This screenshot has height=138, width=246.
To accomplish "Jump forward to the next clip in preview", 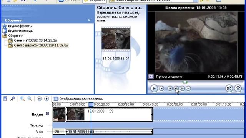I will tap(188, 89).
